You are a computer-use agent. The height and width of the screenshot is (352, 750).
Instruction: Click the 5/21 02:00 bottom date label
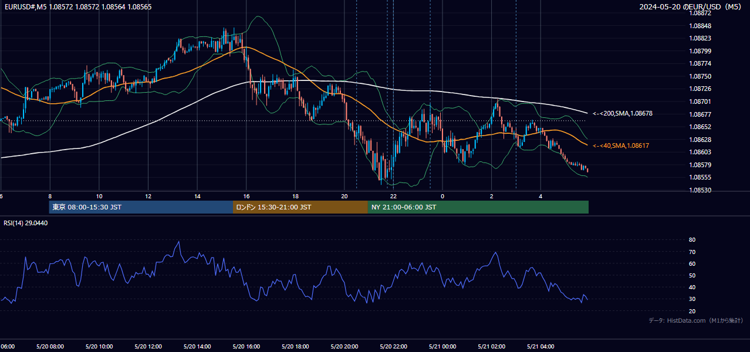click(x=491, y=347)
